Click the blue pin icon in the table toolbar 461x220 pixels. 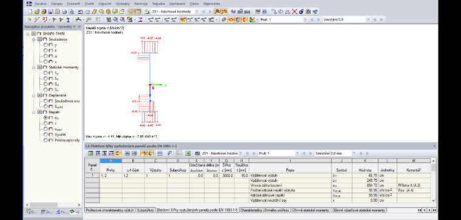(x=170, y=153)
